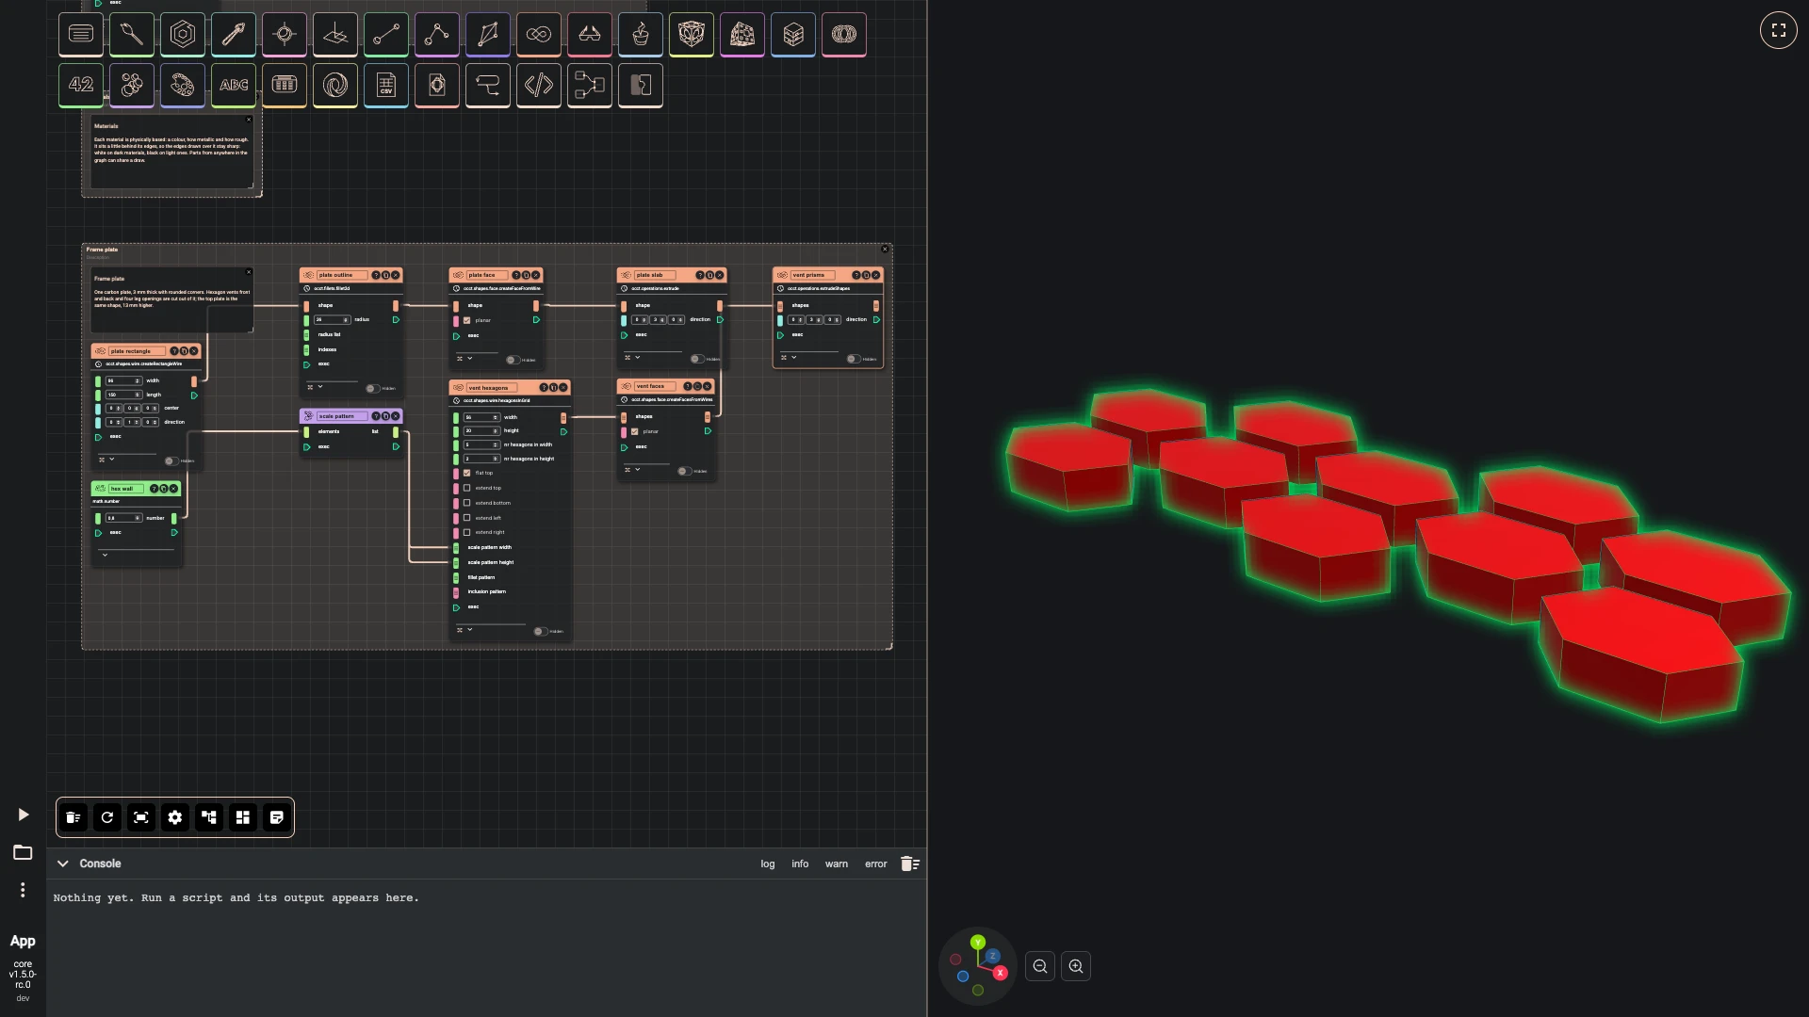
Task: Expand chevron at bottom of vent hexagons node
Action: point(470,629)
